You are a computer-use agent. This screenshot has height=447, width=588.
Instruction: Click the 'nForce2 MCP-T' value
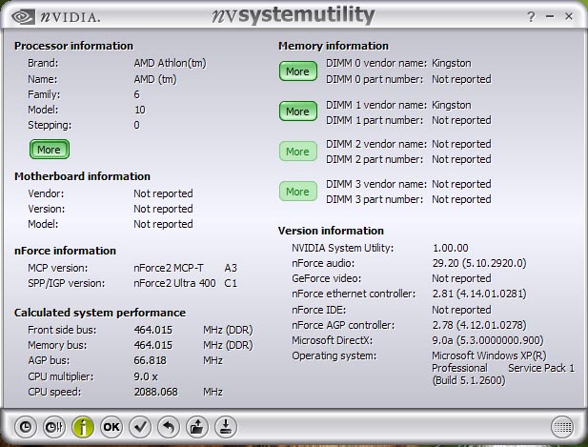[x=169, y=268]
